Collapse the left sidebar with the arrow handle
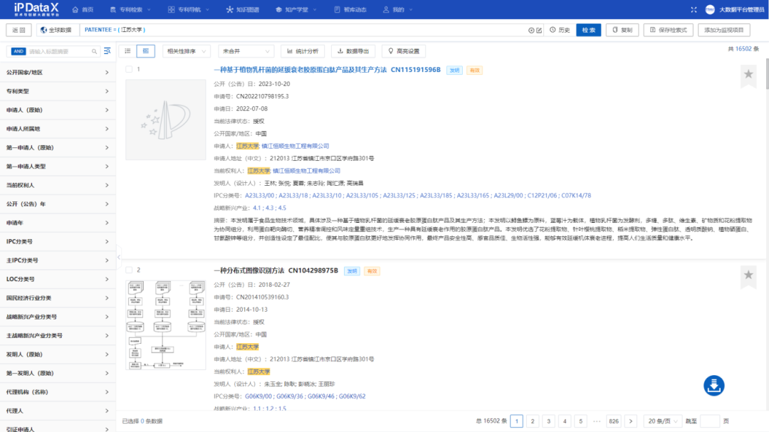 (119, 257)
